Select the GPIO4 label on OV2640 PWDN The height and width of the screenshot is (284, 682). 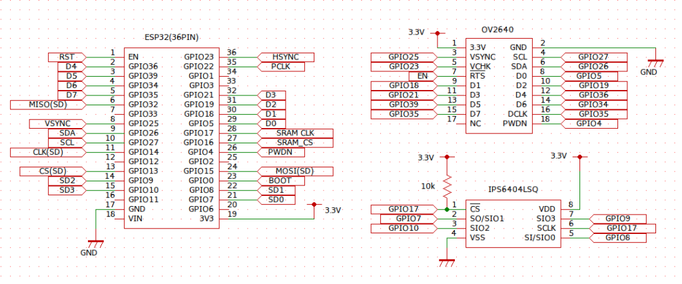tap(589, 124)
